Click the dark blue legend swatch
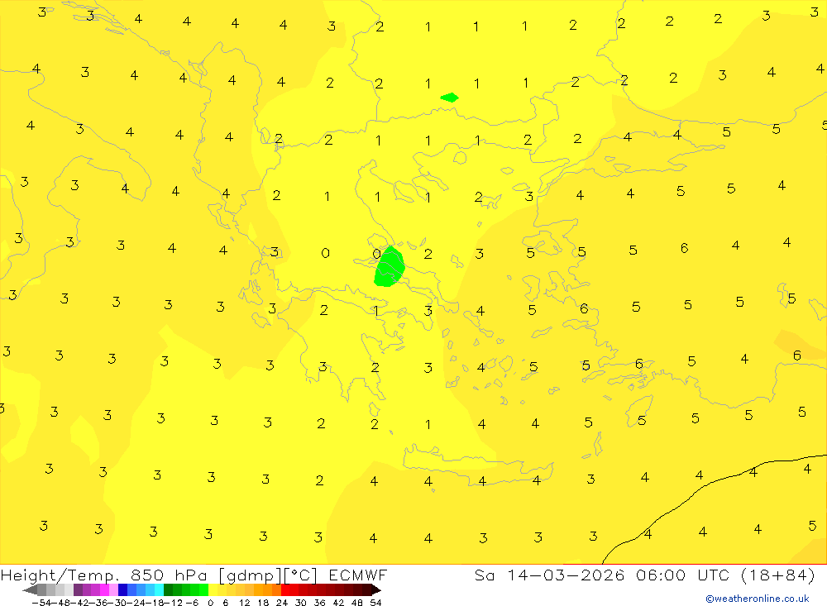 [x=122, y=589]
